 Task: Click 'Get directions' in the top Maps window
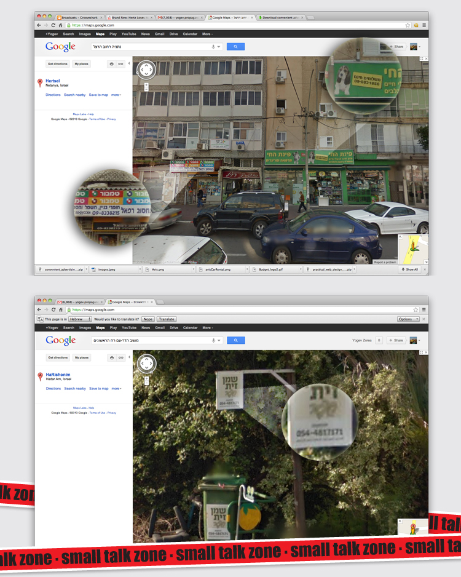(x=57, y=64)
